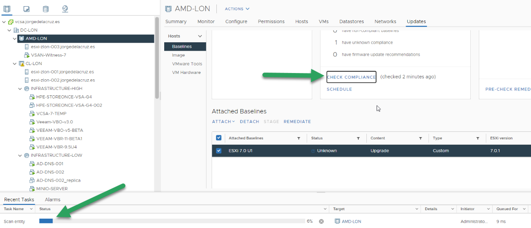Open the Storage inventory view icon

[x=46, y=8]
